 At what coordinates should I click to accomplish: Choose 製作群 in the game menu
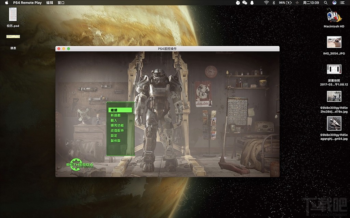click(116, 141)
